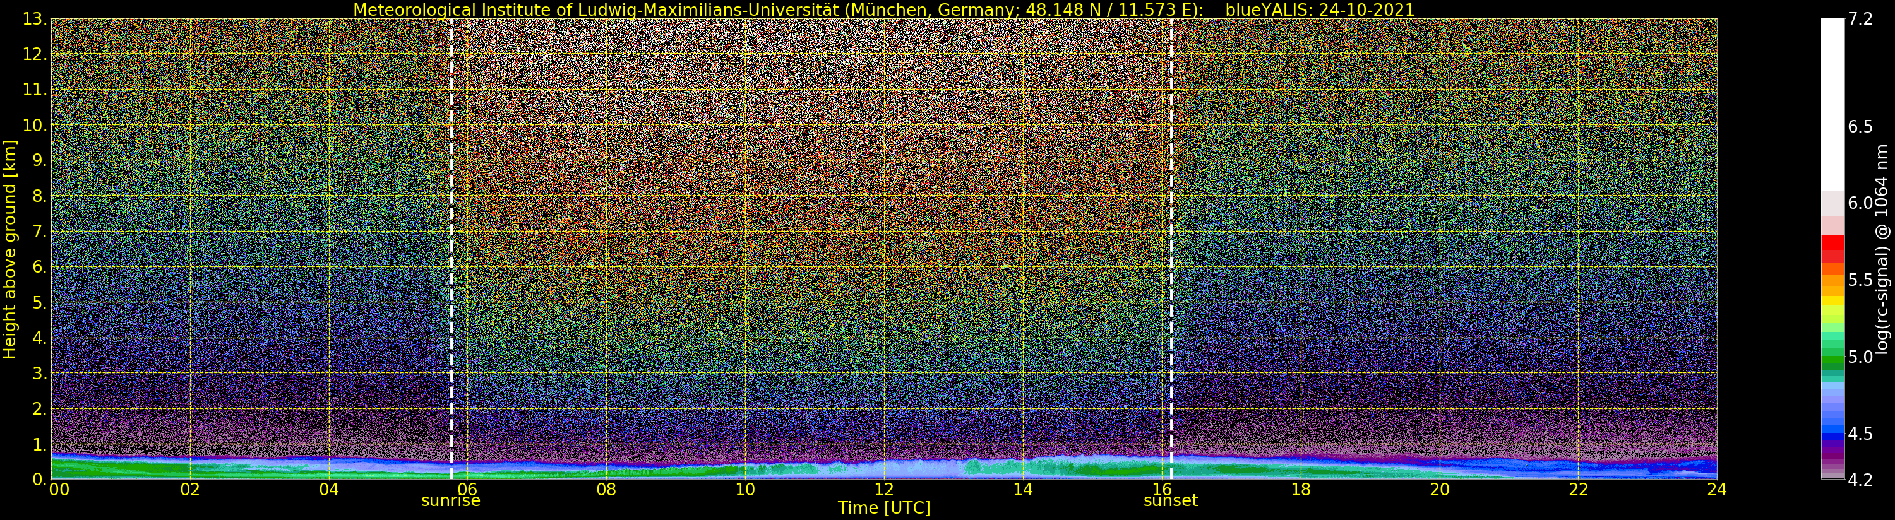Click the time axis tick '14'
Viewport: 1895px width, 520px height.
pos(1022,490)
